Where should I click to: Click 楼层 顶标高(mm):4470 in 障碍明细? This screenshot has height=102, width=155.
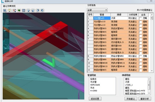point(135,91)
